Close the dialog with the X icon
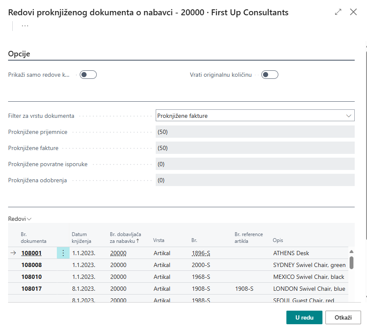The width and height of the screenshot is (367, 331). [x=353, y=12]
